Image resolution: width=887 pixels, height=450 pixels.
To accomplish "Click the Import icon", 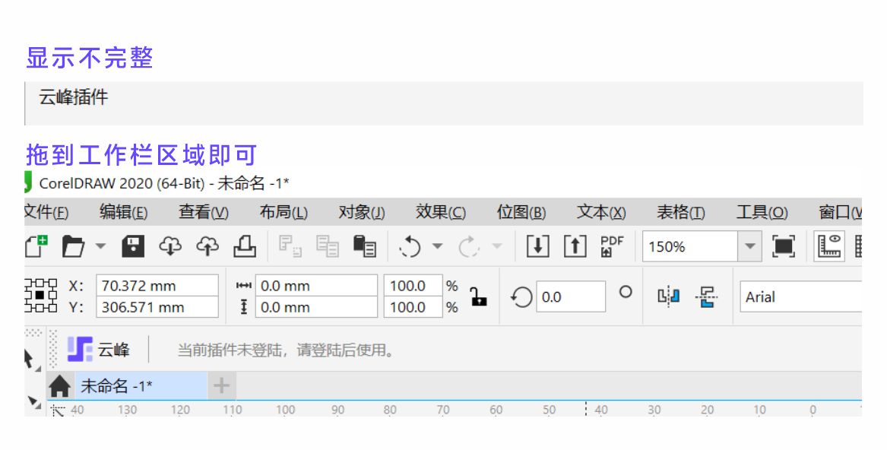I will pos(537,247).
